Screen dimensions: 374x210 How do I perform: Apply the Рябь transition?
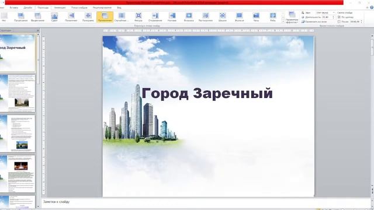[273, 17]
